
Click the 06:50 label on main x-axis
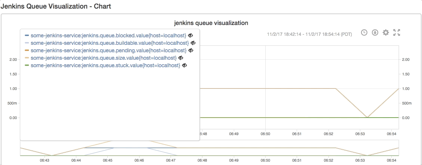[265, 134]
